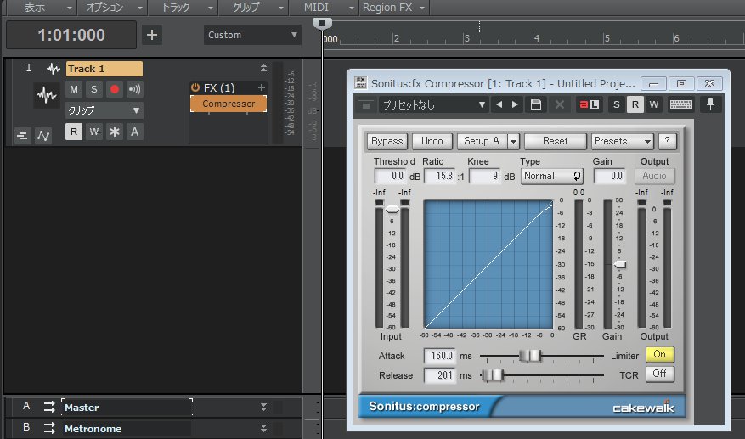
Task: Save preset with floppy disk icon
Action: point(536,104)
